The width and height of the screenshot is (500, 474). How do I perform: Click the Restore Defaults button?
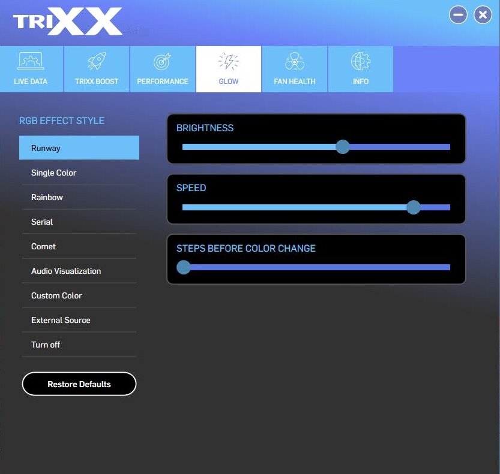[79, 384]
